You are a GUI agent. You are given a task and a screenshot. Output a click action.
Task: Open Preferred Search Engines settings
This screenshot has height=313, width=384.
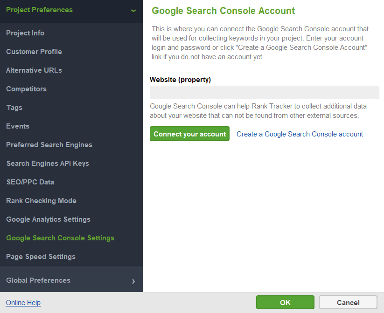tap(49, 145)
